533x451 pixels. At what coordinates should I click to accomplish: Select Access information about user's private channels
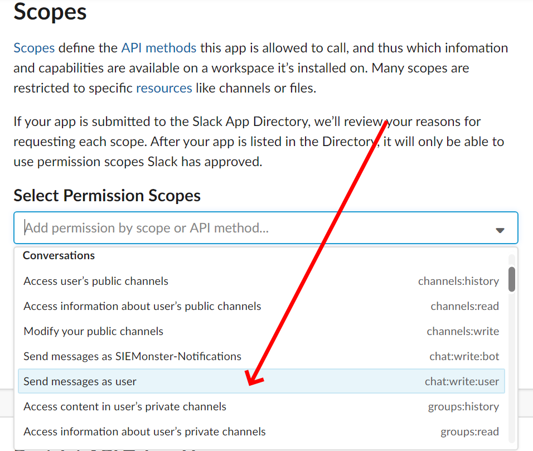point(144,431)
